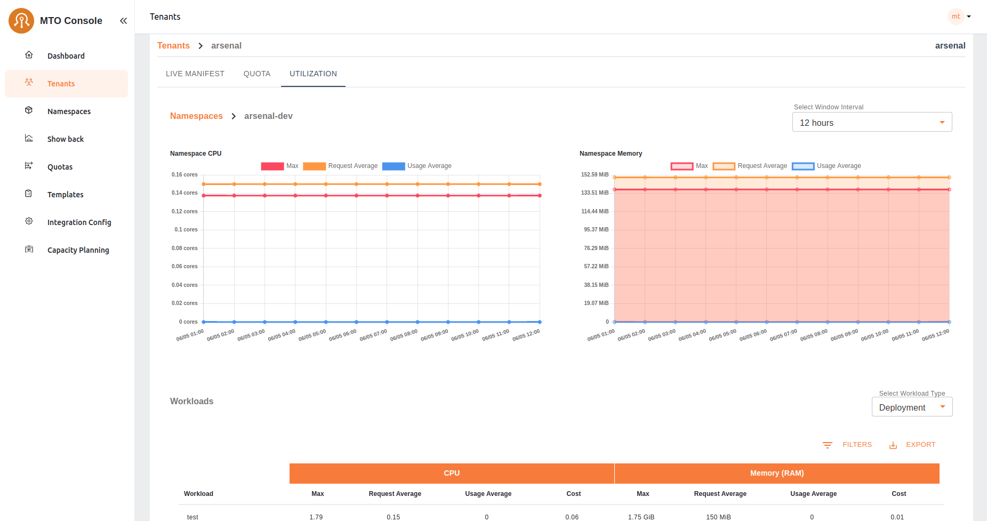Click the MTO Console logo icon
Image resolution: width=987 pixels, height=521 pixels.
pyautogui.click(x=21, y=21)
